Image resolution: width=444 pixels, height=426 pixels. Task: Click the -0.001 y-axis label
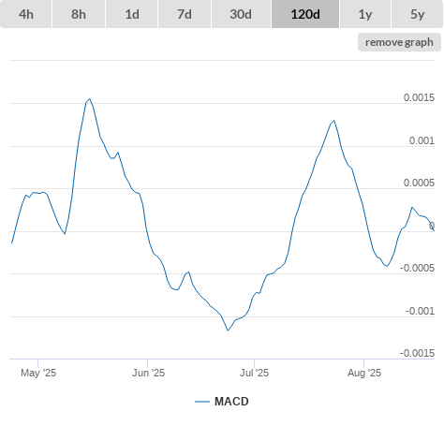pos(420,311)
